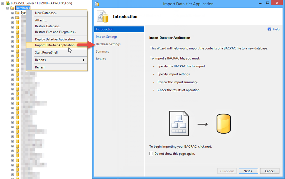The height and width of the screenshot is (179, 285).
Task: Select Deploy Data-tier Application from context menu
Action: (56, 39)
